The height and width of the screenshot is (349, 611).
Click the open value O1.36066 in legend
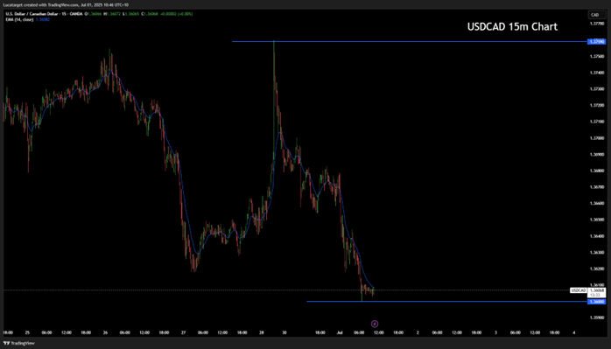click(x=93, y=14)
